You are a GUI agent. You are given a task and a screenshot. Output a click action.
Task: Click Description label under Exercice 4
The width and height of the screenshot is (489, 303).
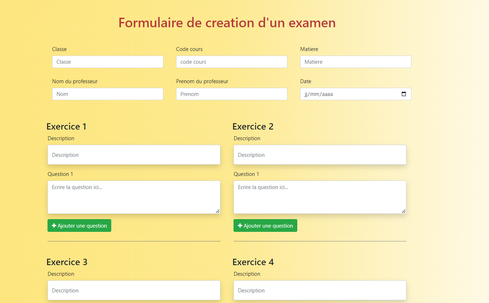click(247, 274)
